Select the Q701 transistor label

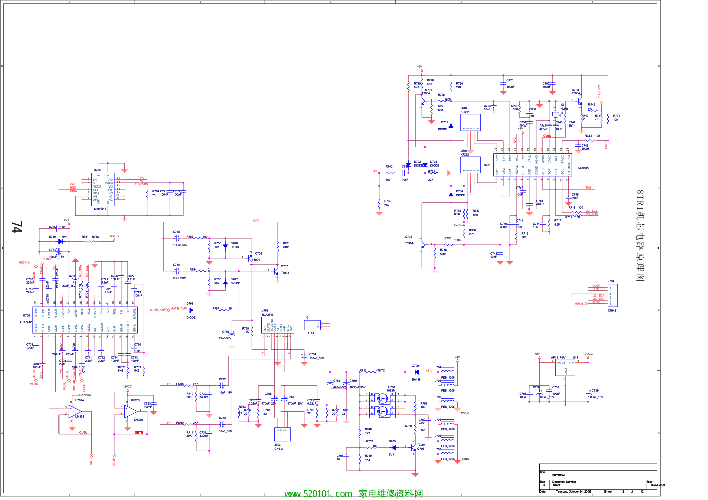coord(428,90)
